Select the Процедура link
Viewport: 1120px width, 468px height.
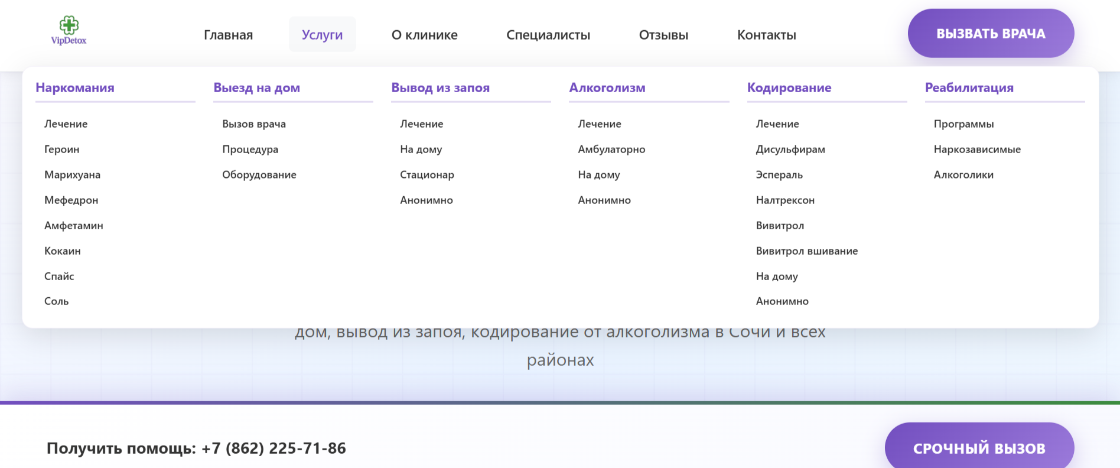[x=250, y=149]
